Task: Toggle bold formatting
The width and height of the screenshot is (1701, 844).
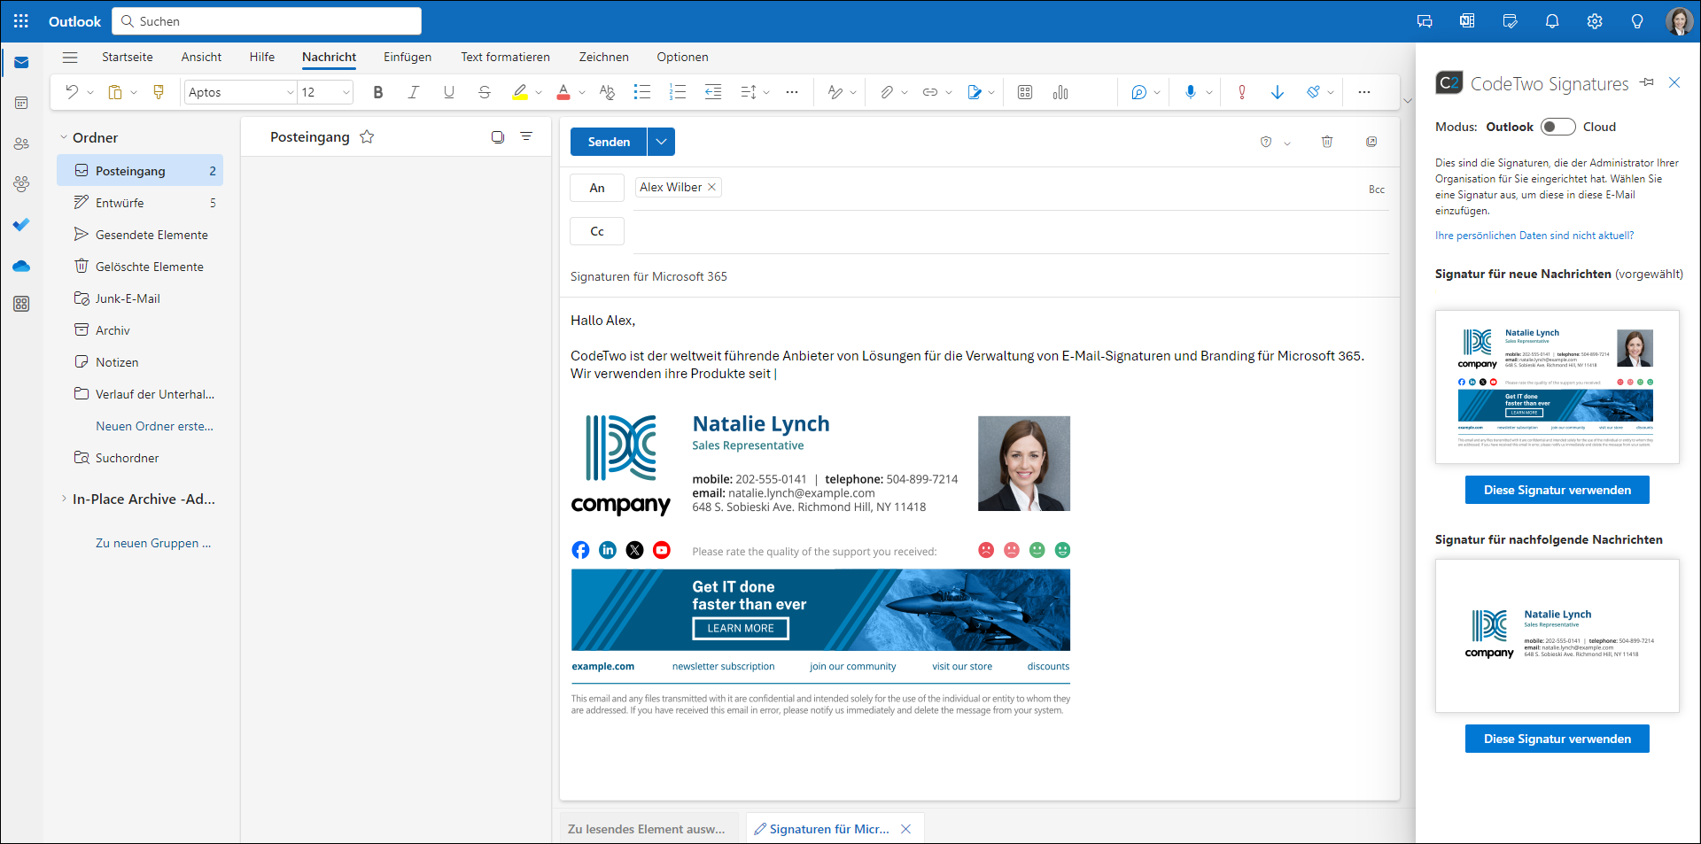Action: coord(378,92)
